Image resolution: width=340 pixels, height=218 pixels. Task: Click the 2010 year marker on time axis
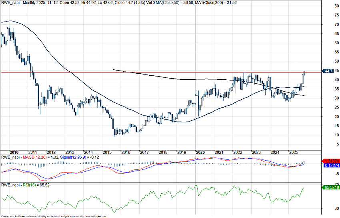click(14, 152)
